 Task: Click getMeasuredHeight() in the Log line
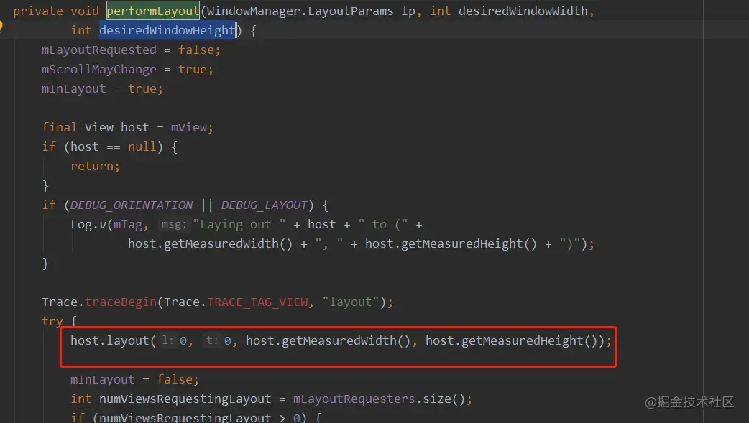469,244
